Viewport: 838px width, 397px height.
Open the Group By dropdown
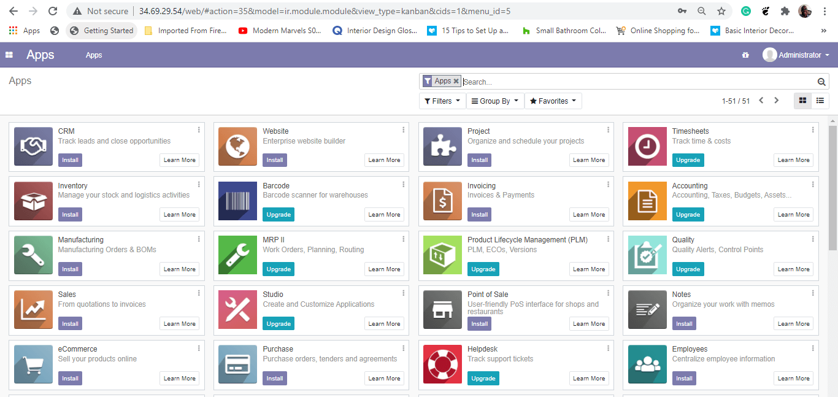(x=495, y=101)
